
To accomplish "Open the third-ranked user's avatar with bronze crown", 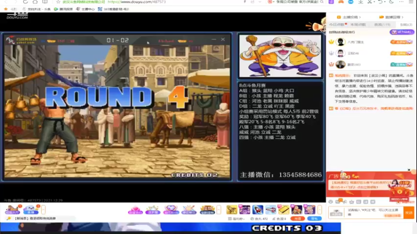I will 340,64.
